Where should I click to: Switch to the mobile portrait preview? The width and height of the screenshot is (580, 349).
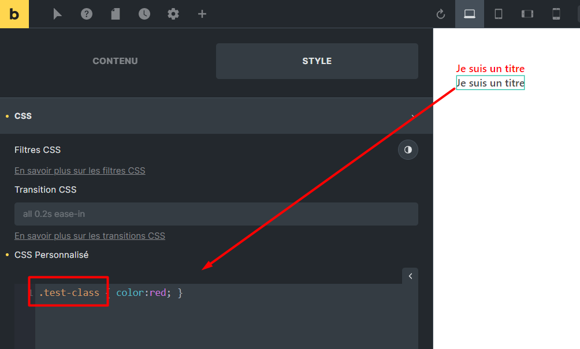tap(556, 14)
